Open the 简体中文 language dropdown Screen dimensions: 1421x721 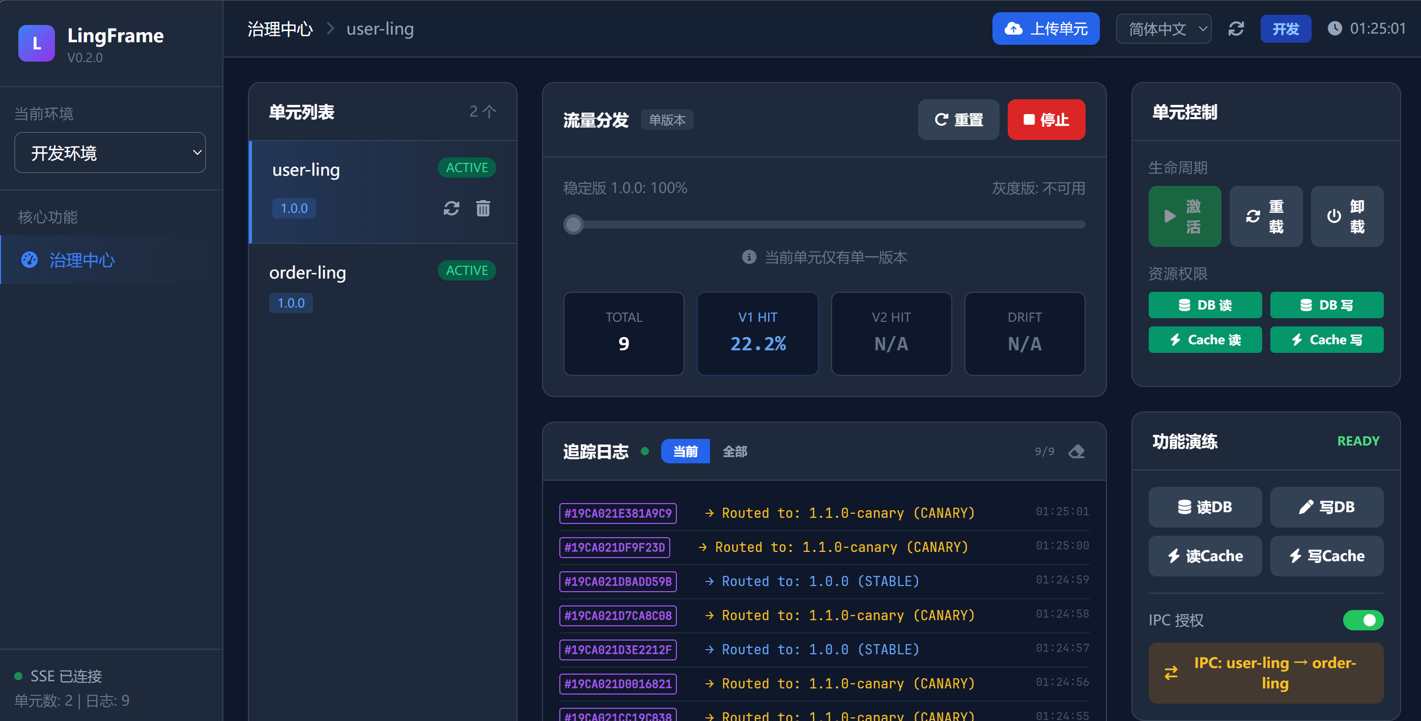coord(1163,29)
